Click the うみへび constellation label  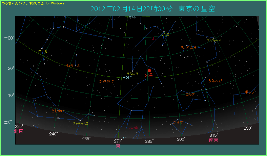click(215, 81)
